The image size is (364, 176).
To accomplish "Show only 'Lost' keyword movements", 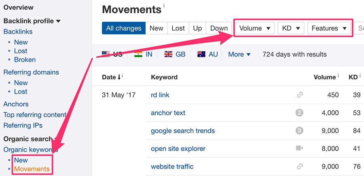I will coord(178,28).
